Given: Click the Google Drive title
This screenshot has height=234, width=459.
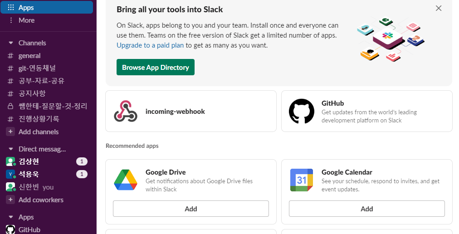Looking at the screenshot, I should (166, 172).
